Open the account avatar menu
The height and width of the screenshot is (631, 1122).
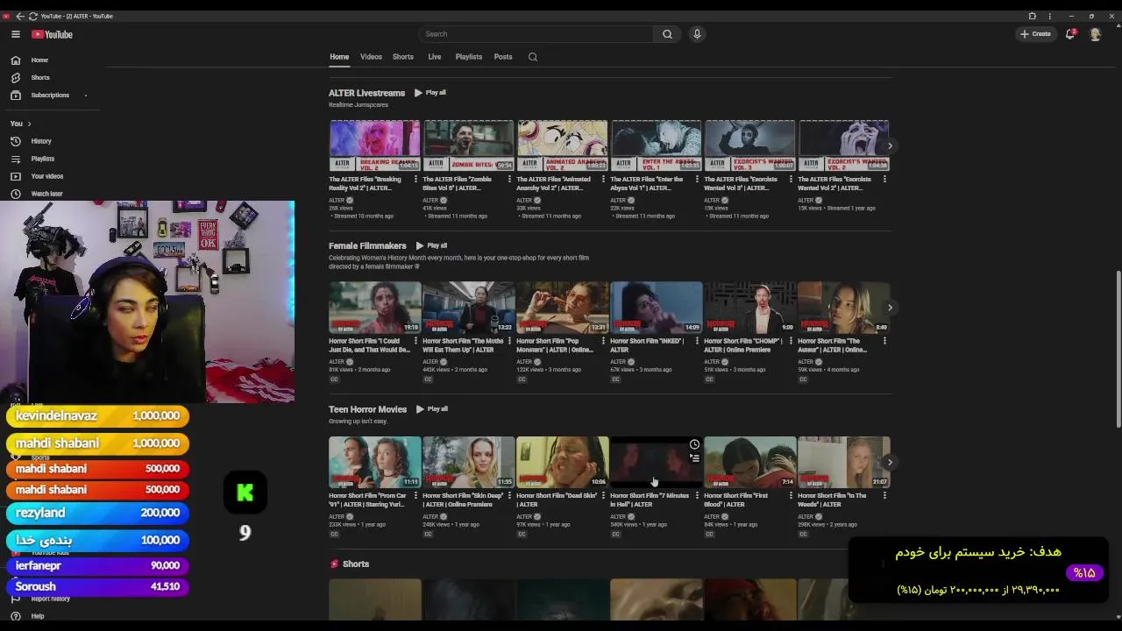(1095, 34)
